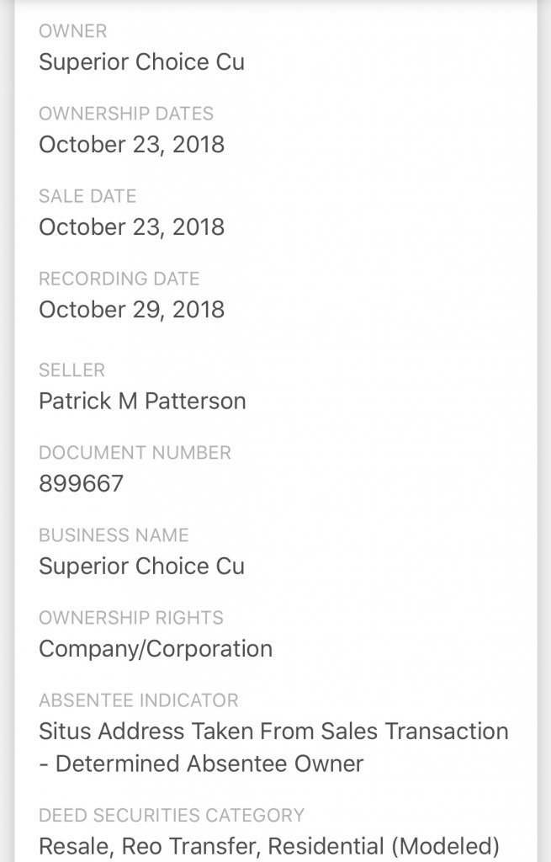Select the Company/Corporation value
Viewport: 551px width, 862px height.
[156, 649]
